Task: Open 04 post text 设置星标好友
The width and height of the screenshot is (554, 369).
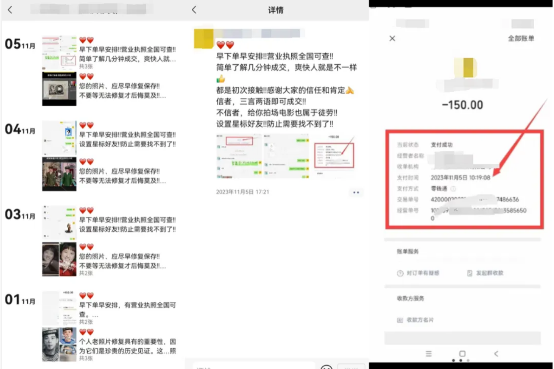Action: tap(127, 144)
